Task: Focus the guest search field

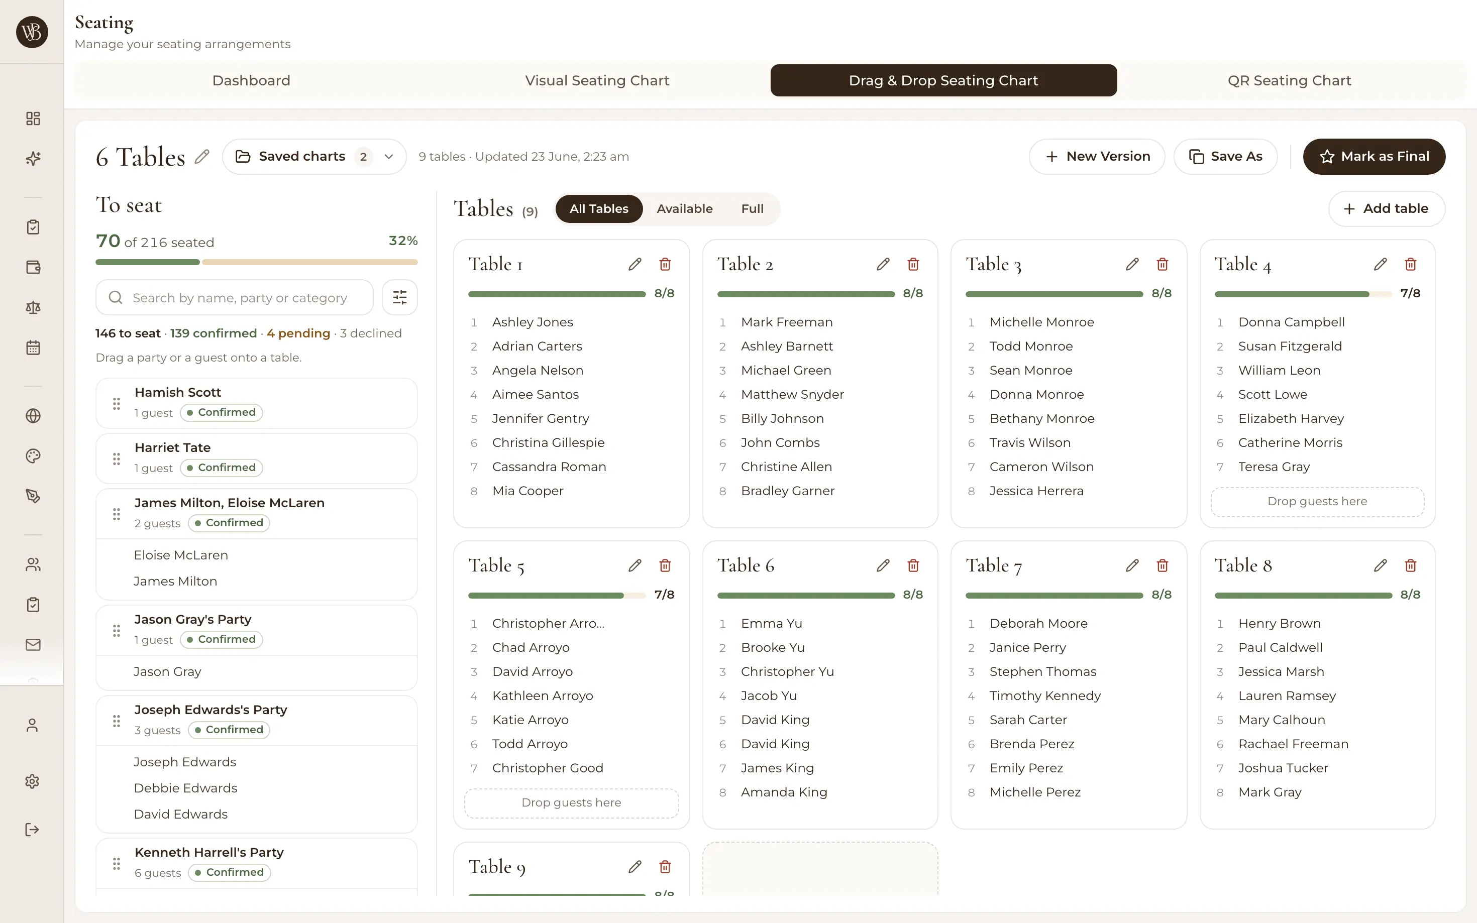Action: point(235,297)
